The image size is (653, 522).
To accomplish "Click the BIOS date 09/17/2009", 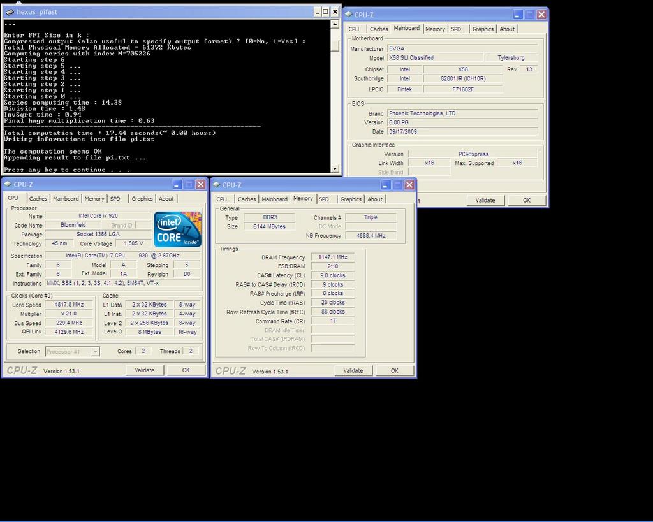I will pyautogui.click(x=462, y=131).
